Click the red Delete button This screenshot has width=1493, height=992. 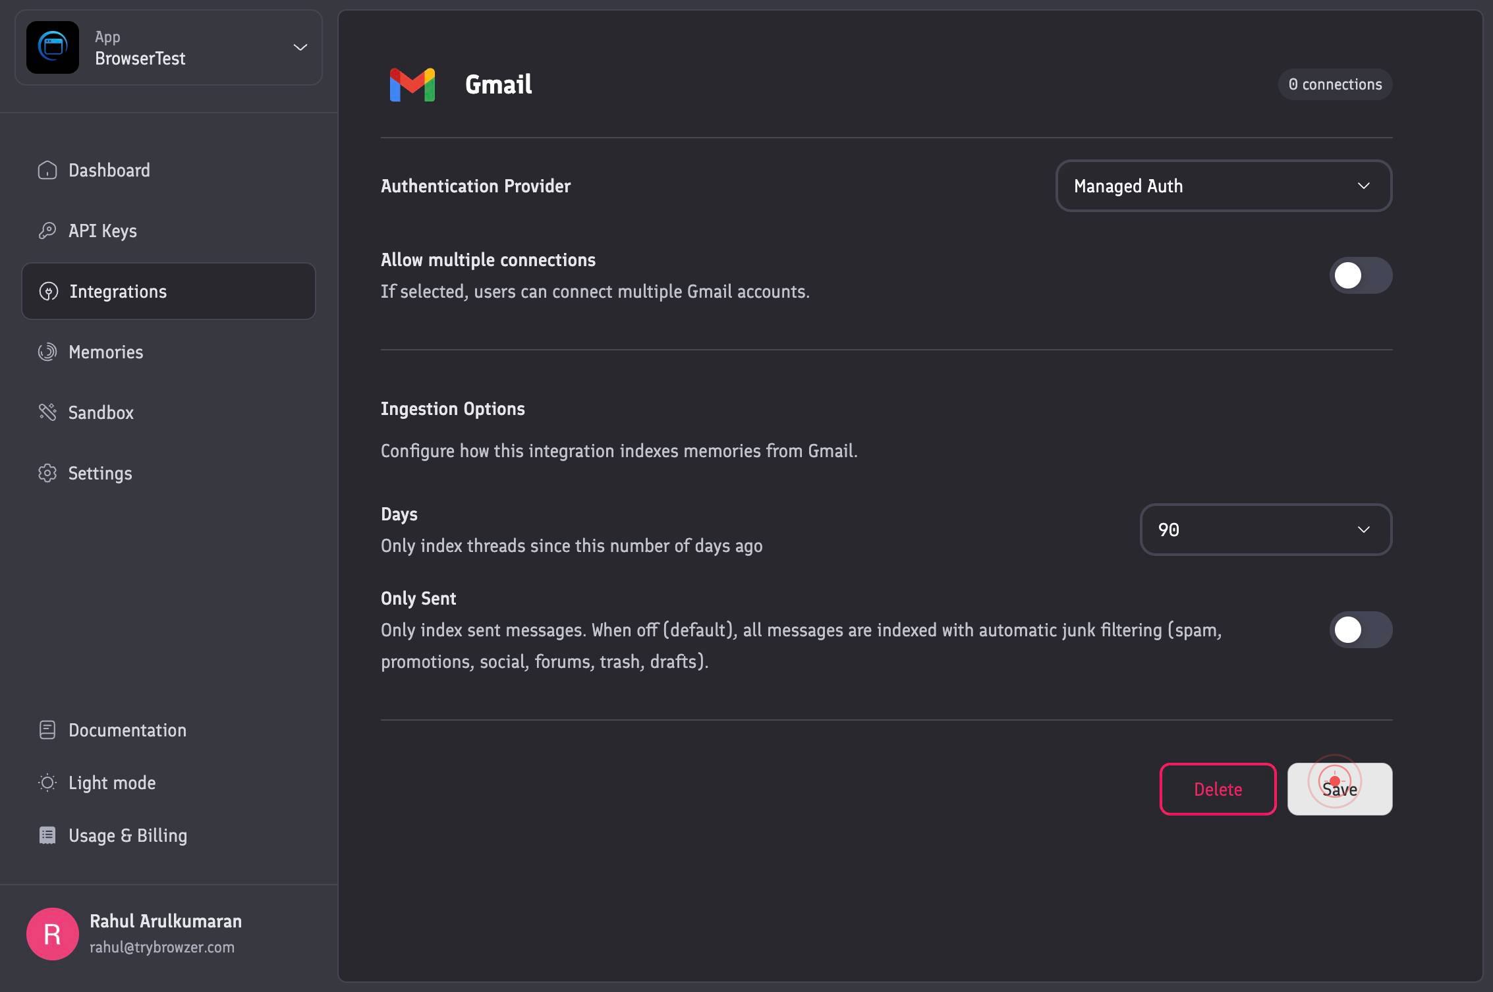point(1218,789)
